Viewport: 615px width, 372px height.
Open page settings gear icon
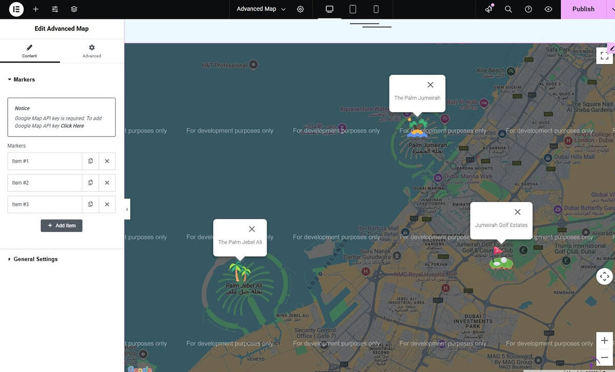pos(300,9)
